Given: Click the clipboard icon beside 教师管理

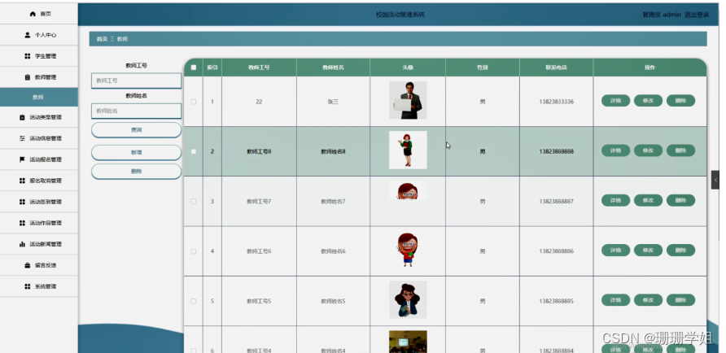Looking at the screenshot, I should click(28, 77).
